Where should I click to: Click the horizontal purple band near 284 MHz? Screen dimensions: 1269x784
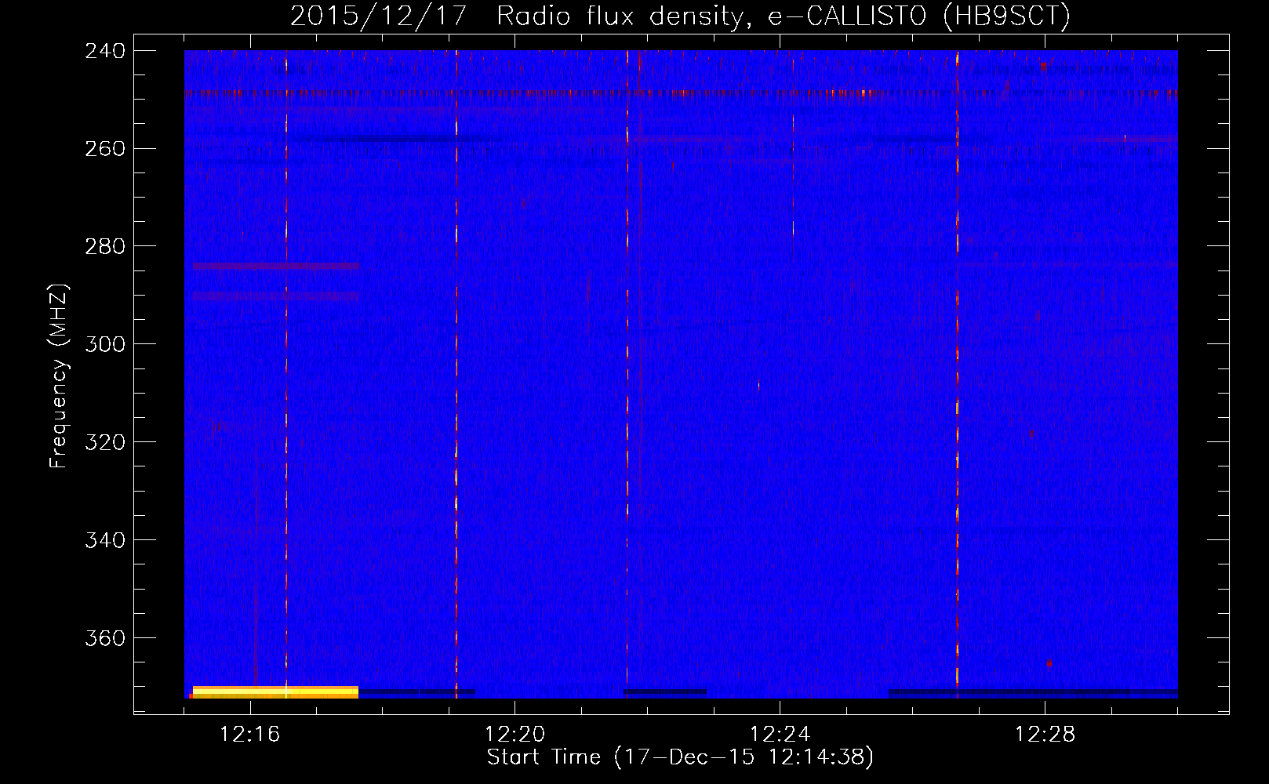click(x=275, y=267)
